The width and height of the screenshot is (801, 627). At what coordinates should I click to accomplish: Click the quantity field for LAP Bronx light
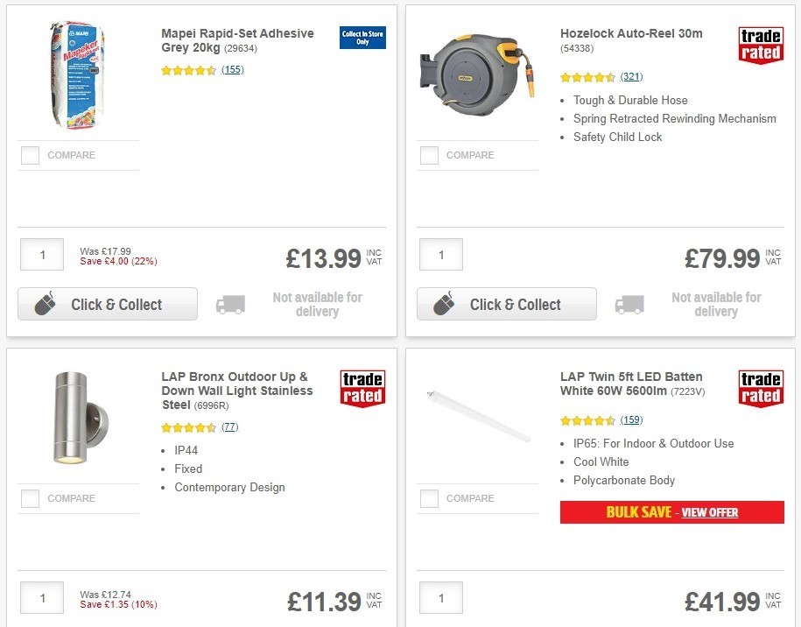[x=41, y=597]
